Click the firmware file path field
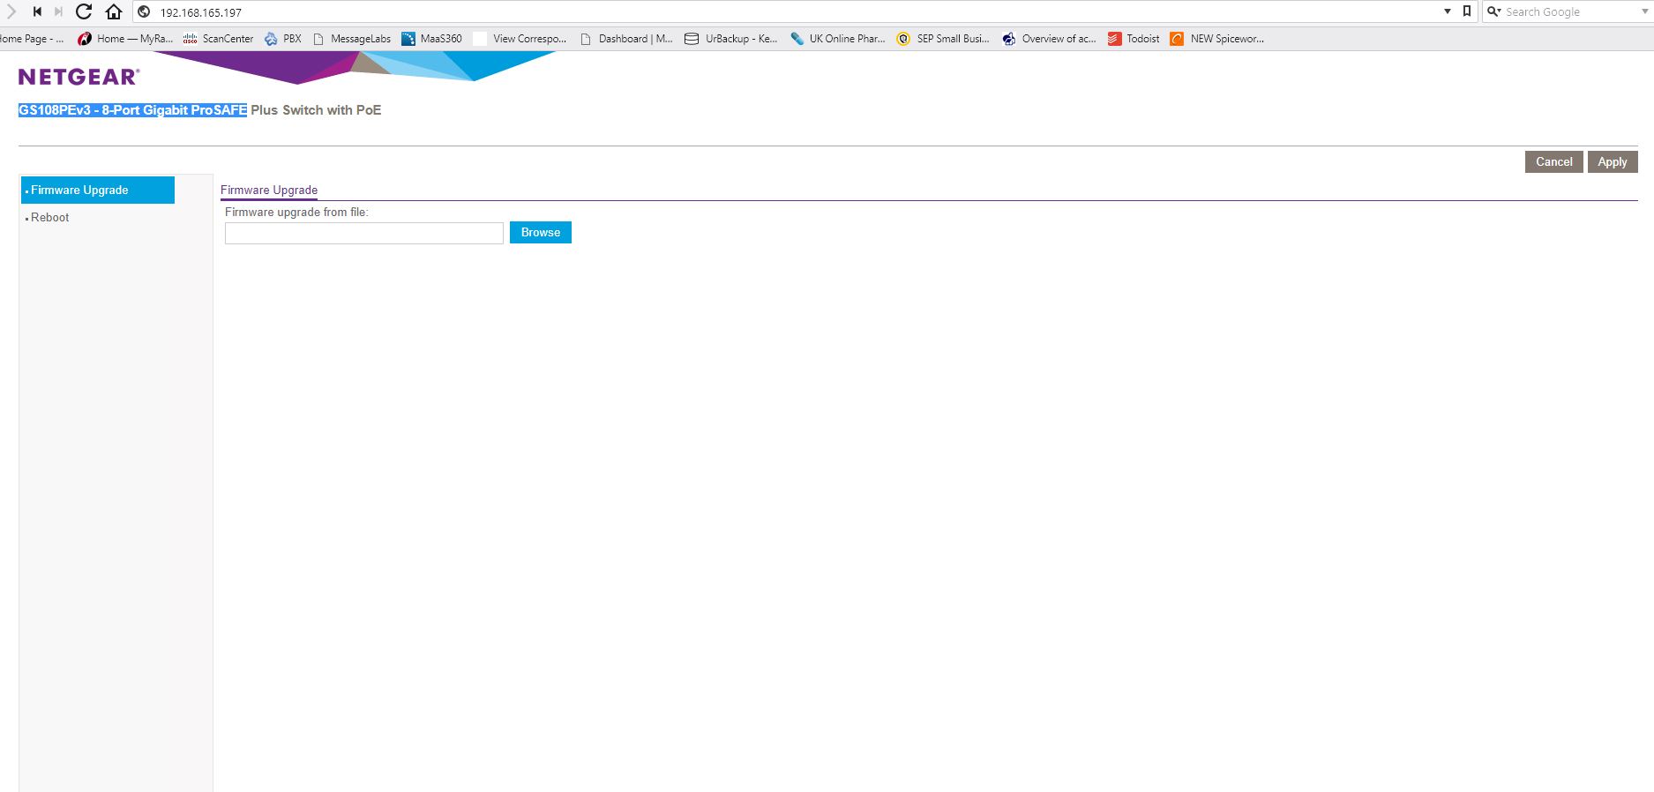The image size is (1654, 792). 364,233
